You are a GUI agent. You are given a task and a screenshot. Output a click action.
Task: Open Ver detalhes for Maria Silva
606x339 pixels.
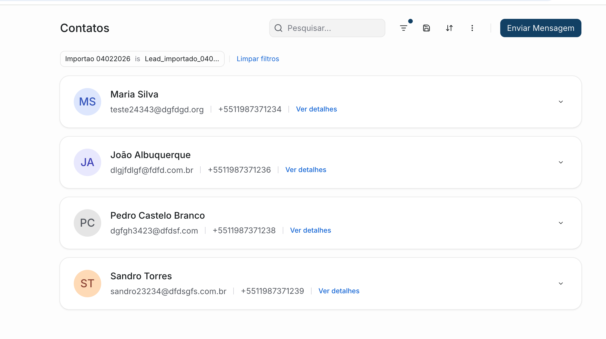tap(316, 109)
